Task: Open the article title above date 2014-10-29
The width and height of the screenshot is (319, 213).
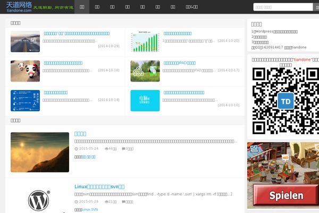Action: click(x=77, y=34)
